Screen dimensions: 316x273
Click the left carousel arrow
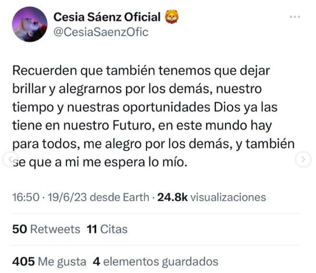click(10, 159)
